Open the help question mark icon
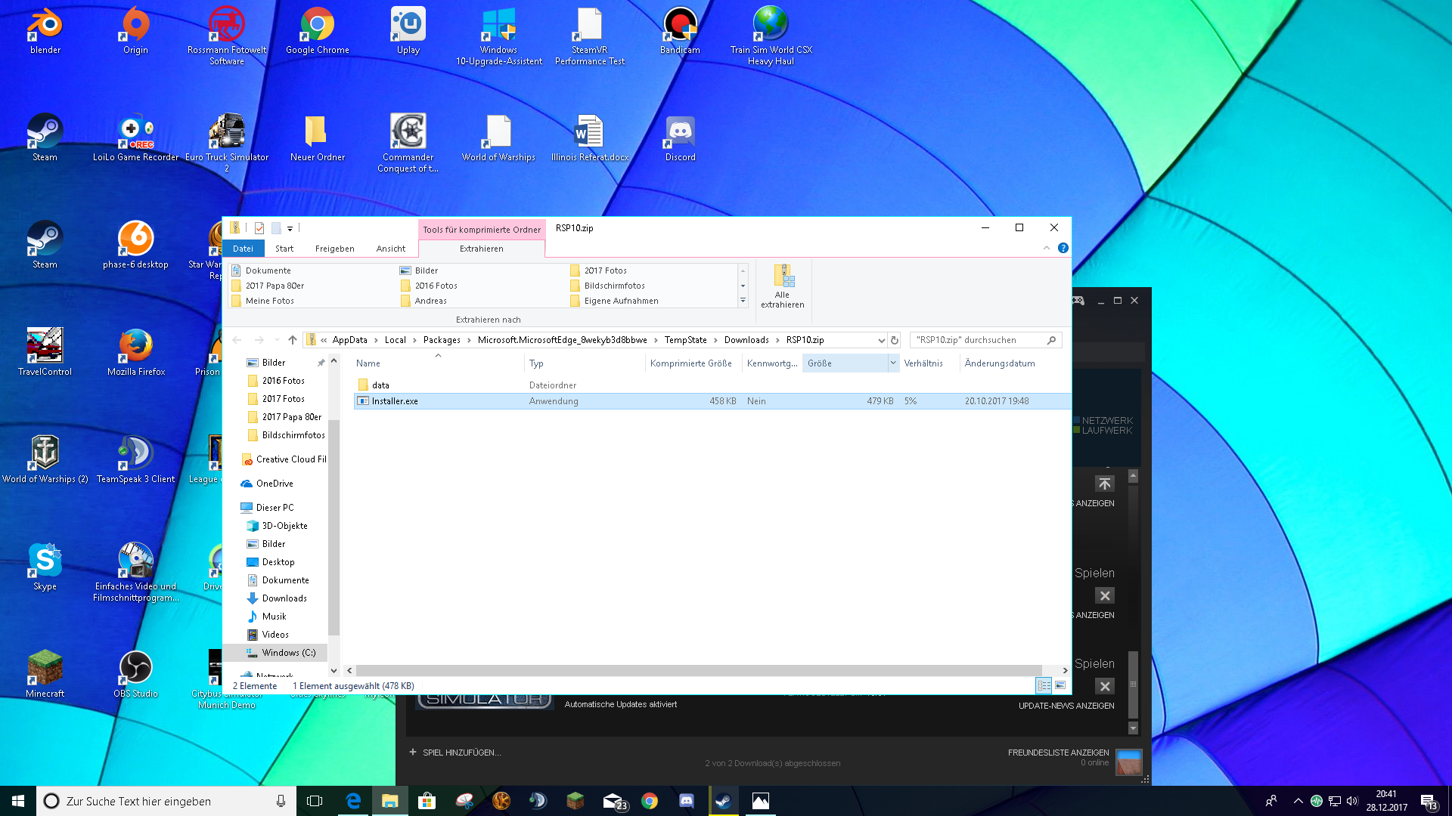Screen dimensions: 1452x816 pyautogui.click(x=1063, y=248)
